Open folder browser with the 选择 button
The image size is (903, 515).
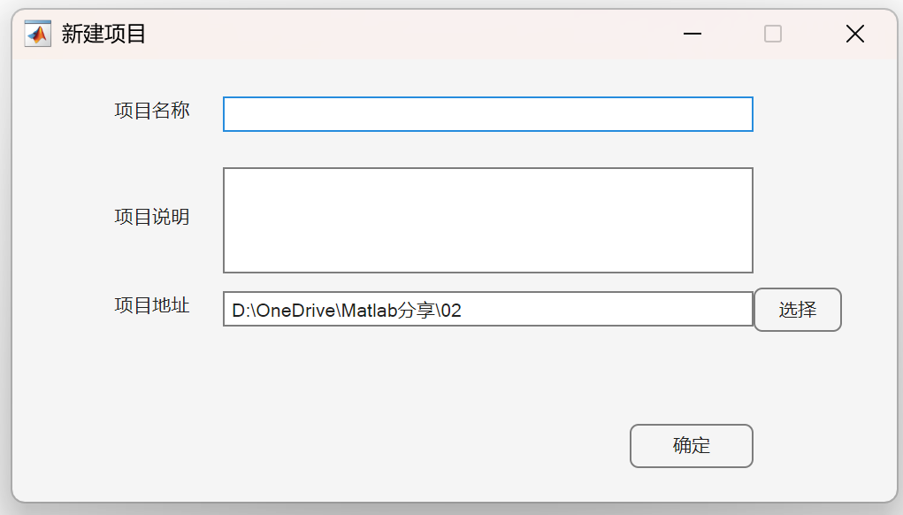[797, 310]
